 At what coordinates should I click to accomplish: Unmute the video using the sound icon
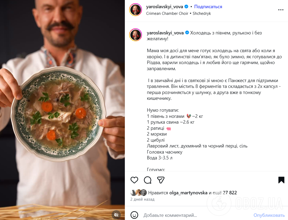click(116, 215)
